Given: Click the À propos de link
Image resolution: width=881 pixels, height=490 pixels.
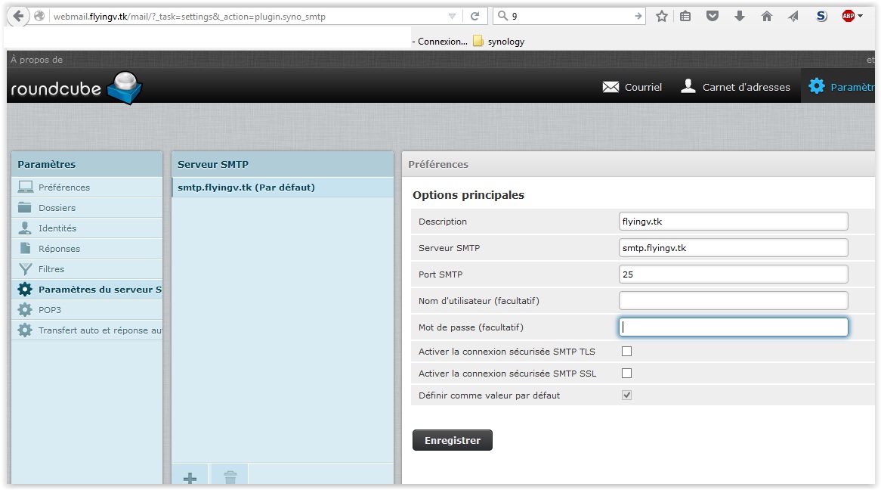Looking at the screenshot, I should (36, 60).
